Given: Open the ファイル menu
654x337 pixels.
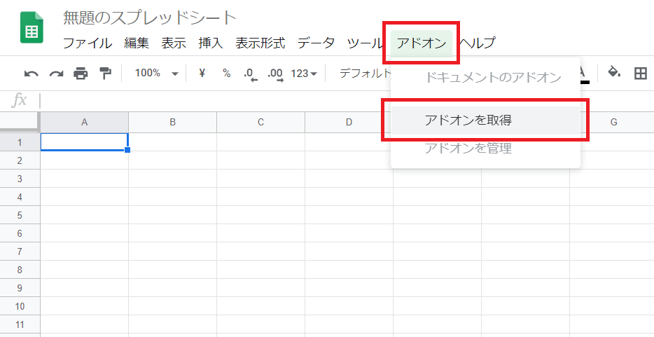Looking at the screenshot, I should [x=87, y=43].
